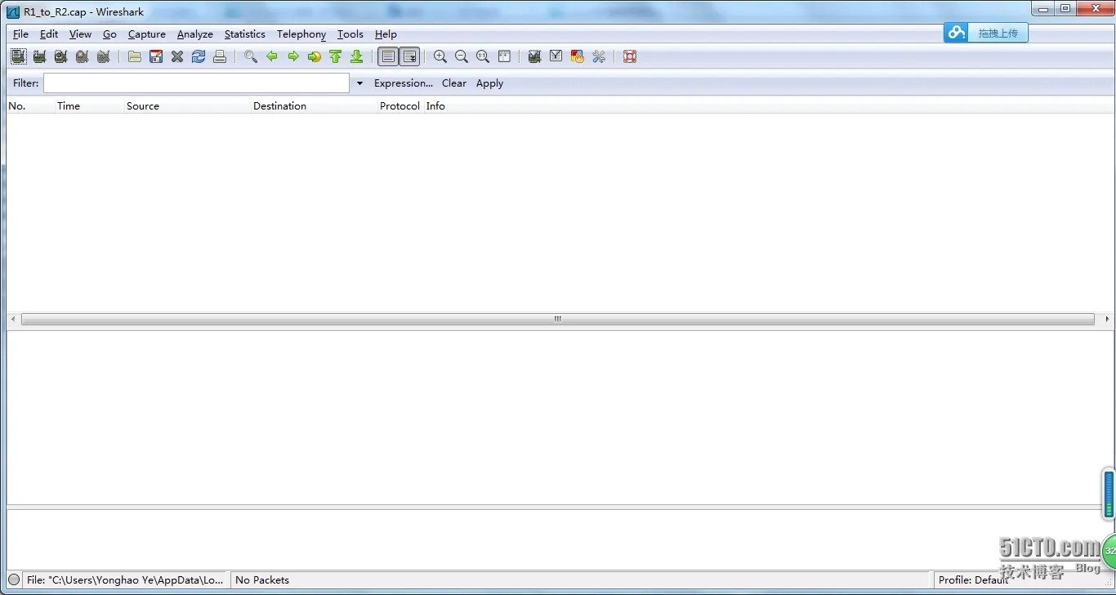The height and width of the screenshot is (595, 1116).
Task: Open coloring rules icon
Action: [x=578, y=56]
